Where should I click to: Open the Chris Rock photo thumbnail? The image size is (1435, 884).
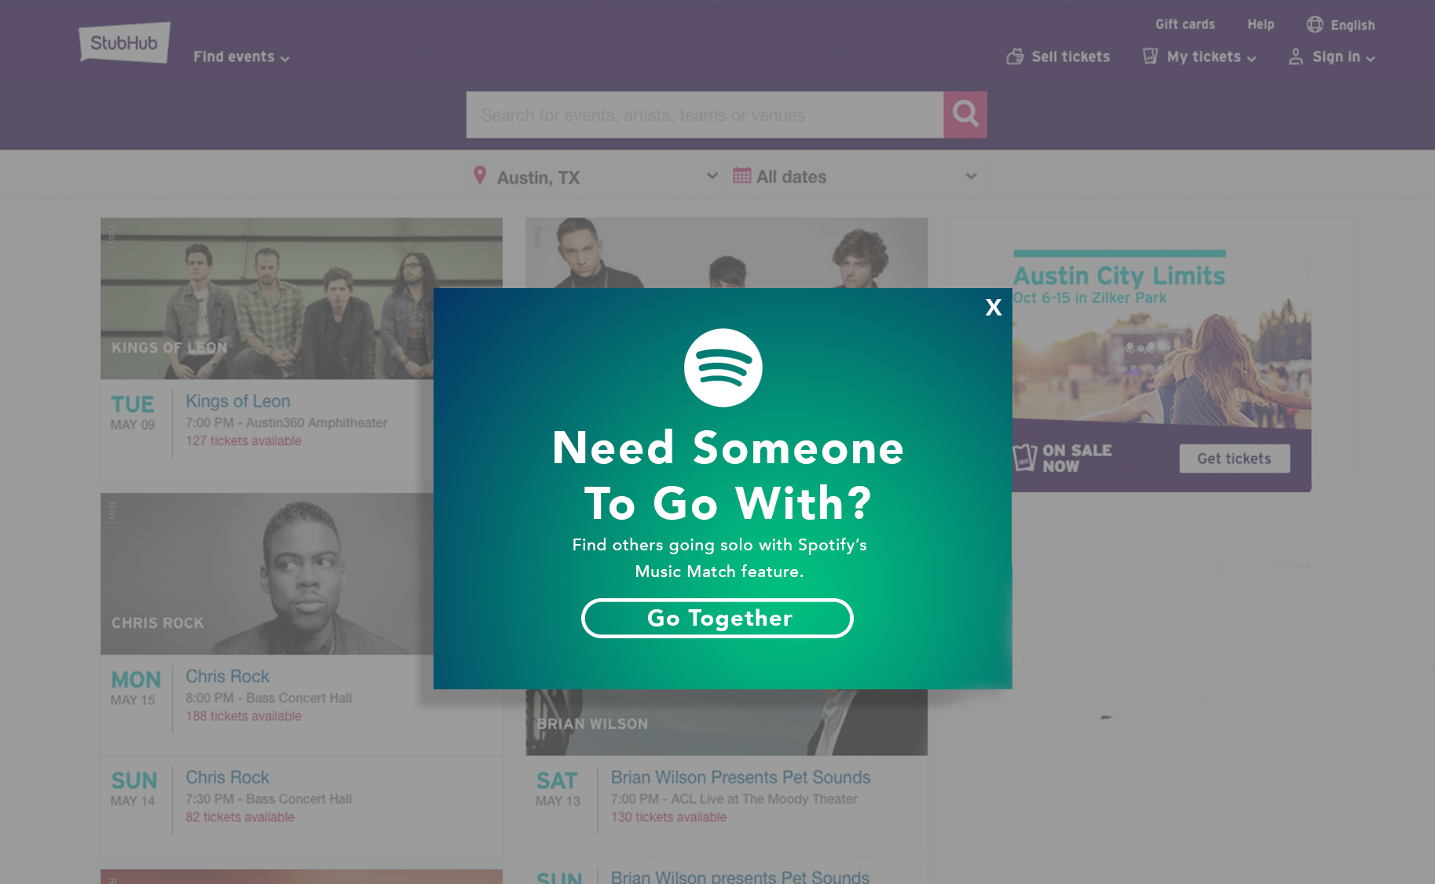coord(267,573)
